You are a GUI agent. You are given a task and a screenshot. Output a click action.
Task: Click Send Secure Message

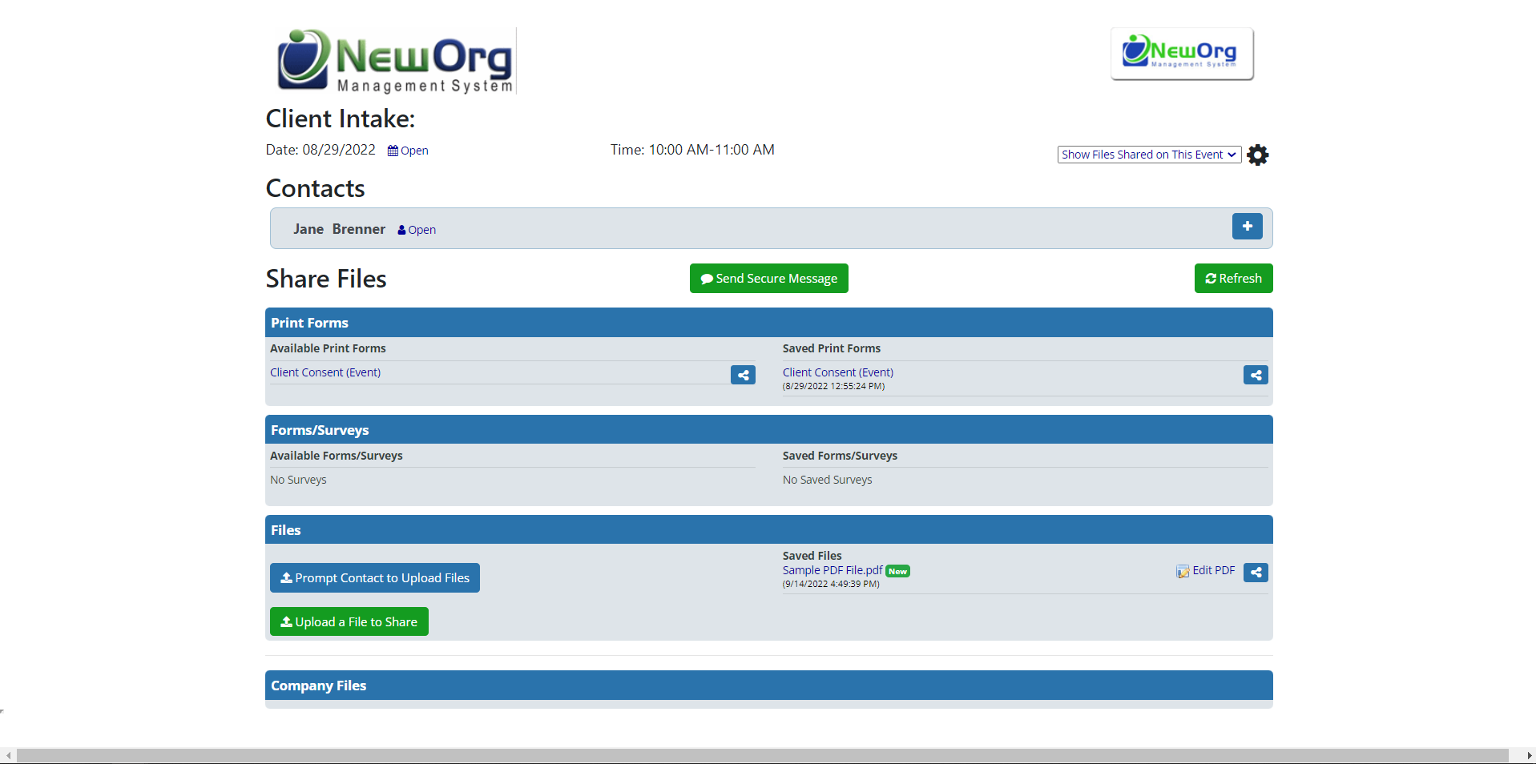768,278
